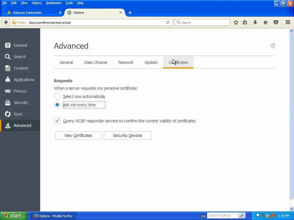Click the page scrollbar up arrow
The image size is (294, 220).
point(291,31)
